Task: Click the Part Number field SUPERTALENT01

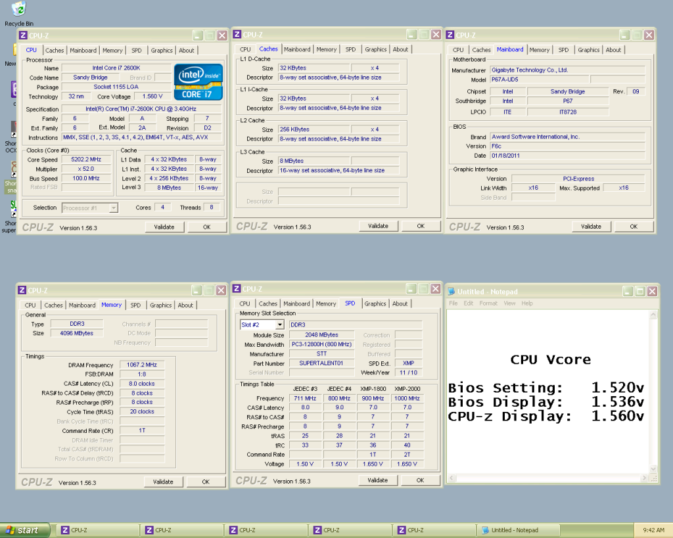Action: point(321,363)
